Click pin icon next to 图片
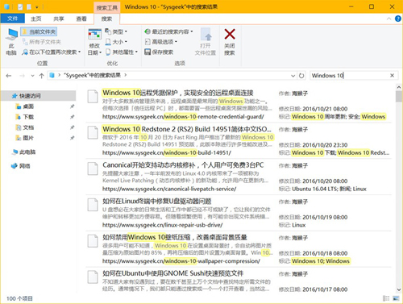403x304 pixels. point(72,138)
